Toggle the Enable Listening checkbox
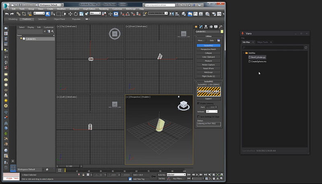Viewport: 322px width, 184px height. point(198,103)
